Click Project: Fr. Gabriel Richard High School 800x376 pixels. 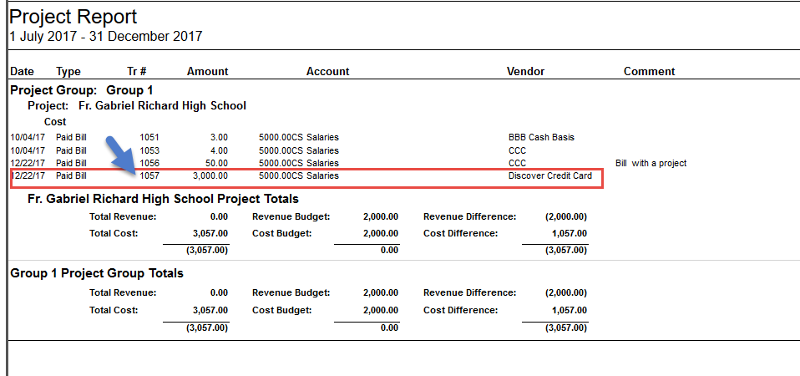137,106
